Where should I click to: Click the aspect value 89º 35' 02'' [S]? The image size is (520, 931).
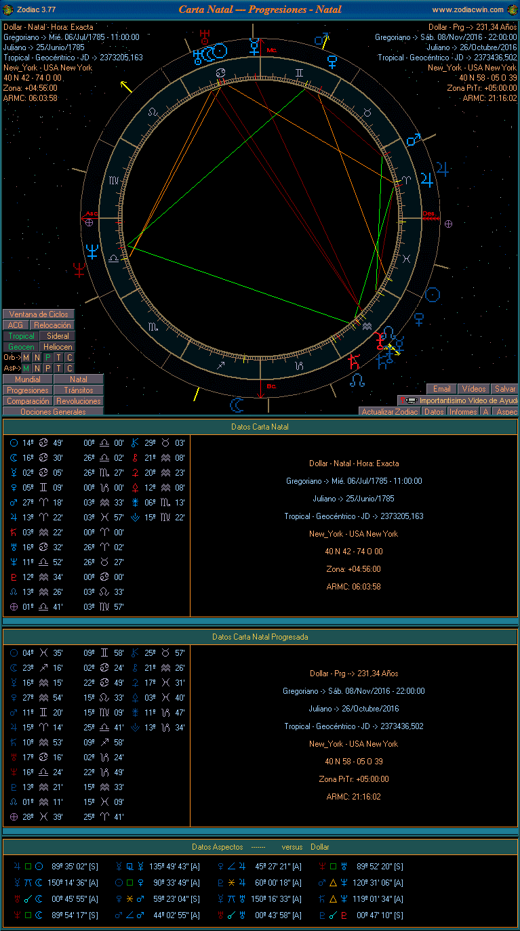75,866
